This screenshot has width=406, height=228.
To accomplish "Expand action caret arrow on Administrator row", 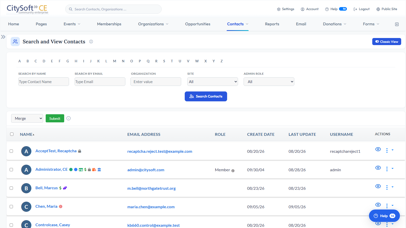I will pos(393,168).
